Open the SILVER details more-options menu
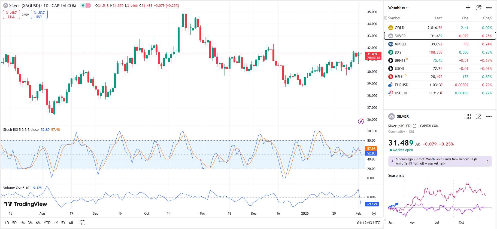The image size is (497, 229). point(489,116)
